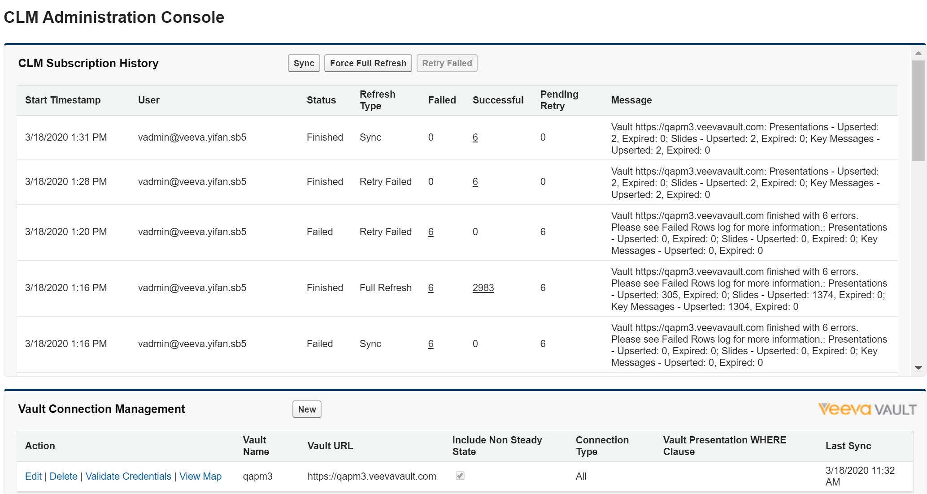The image size is (927, 494).
Task: Open 2983 successful rows for Full Refresh
Action: click(x=483, y=288)
